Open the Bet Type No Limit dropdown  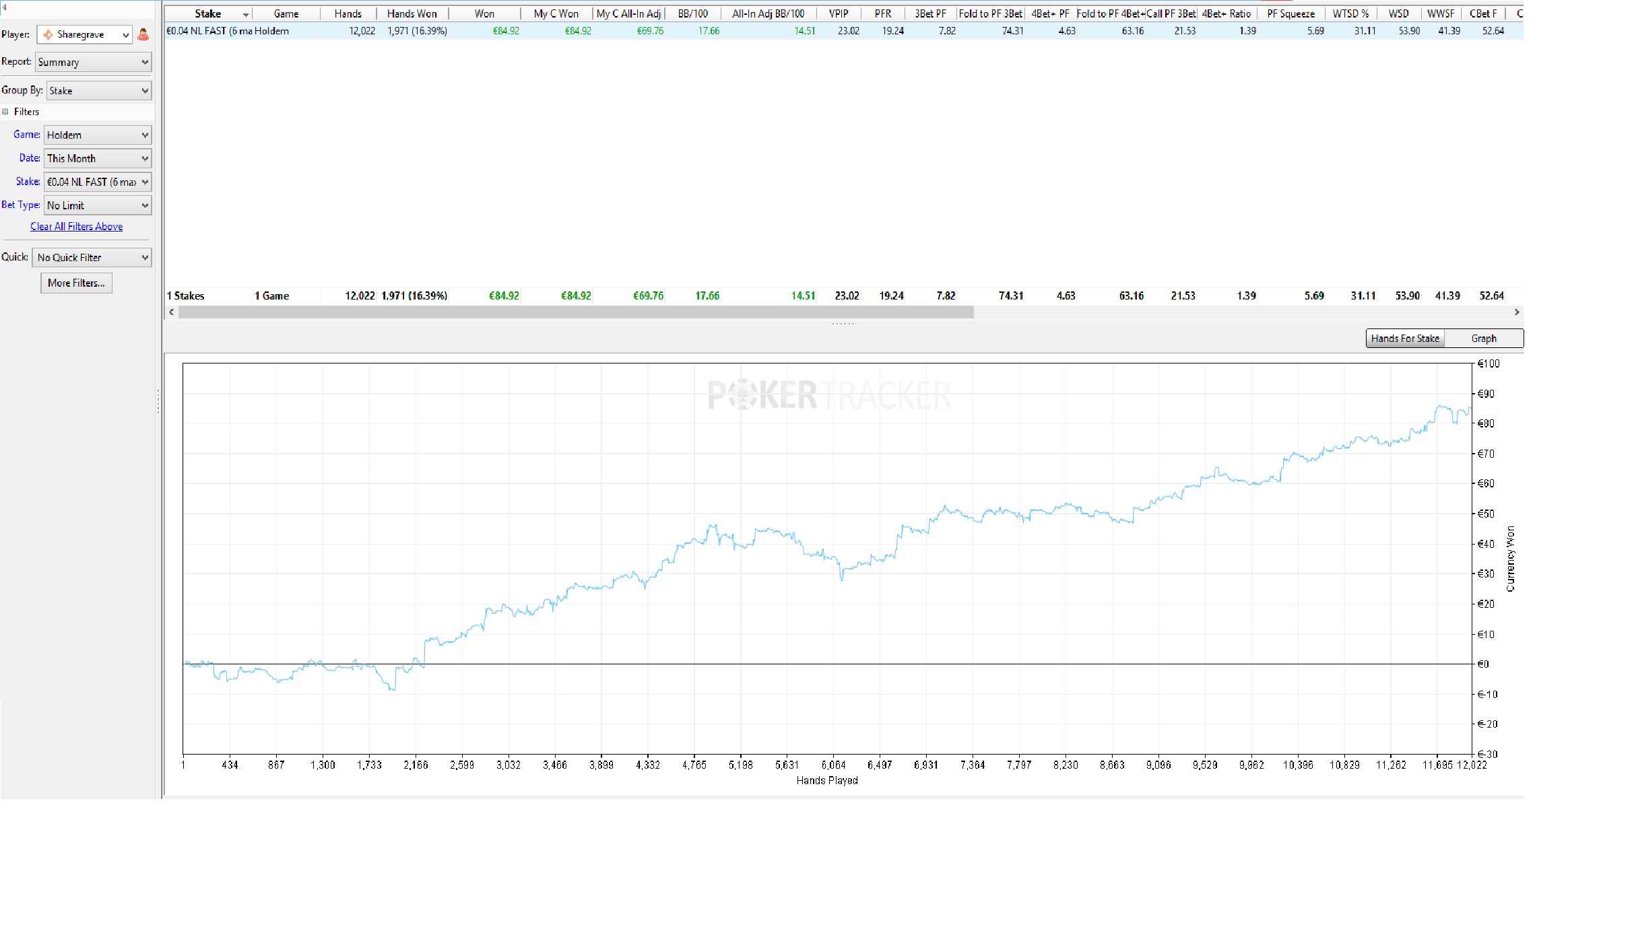pyautogui.click(x=97, y=205)
